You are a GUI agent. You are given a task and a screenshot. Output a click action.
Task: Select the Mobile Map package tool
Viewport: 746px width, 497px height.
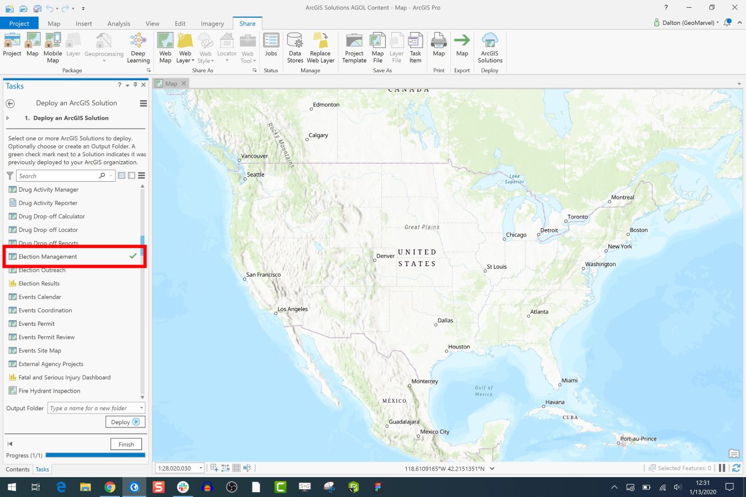tap(53, 47)
